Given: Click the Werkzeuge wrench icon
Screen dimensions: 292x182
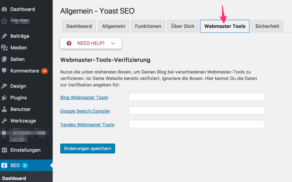Looking at the screenshot, I should (4, 121).
